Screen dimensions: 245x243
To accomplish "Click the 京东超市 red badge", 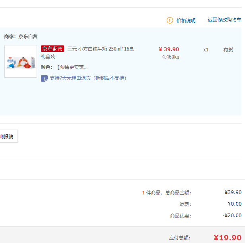I will [52, 49].
